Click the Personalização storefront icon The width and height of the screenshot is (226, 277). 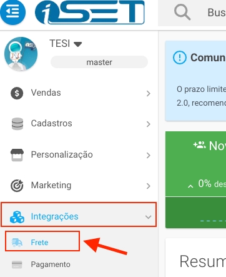[17, 155]
